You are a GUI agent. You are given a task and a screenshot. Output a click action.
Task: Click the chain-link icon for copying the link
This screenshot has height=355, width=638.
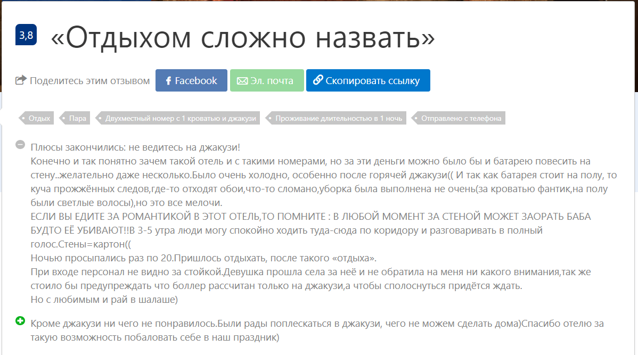tap(318, 80)
